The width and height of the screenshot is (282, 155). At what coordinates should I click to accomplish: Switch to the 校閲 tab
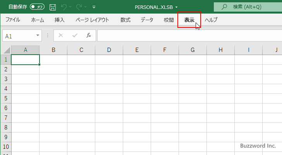point(169,20)
